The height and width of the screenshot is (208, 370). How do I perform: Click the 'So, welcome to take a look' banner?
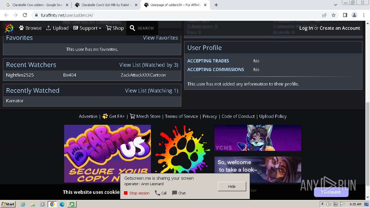point(258,170)
